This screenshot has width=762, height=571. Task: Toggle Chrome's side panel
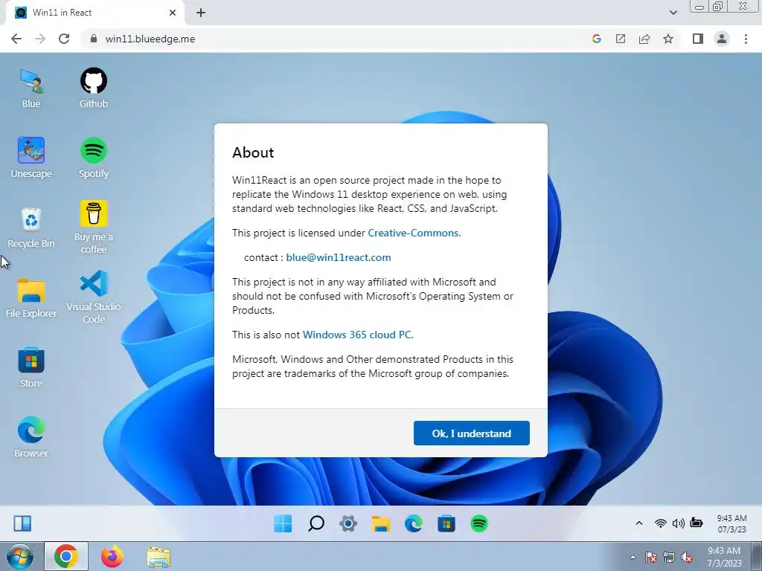coord(698,39)
